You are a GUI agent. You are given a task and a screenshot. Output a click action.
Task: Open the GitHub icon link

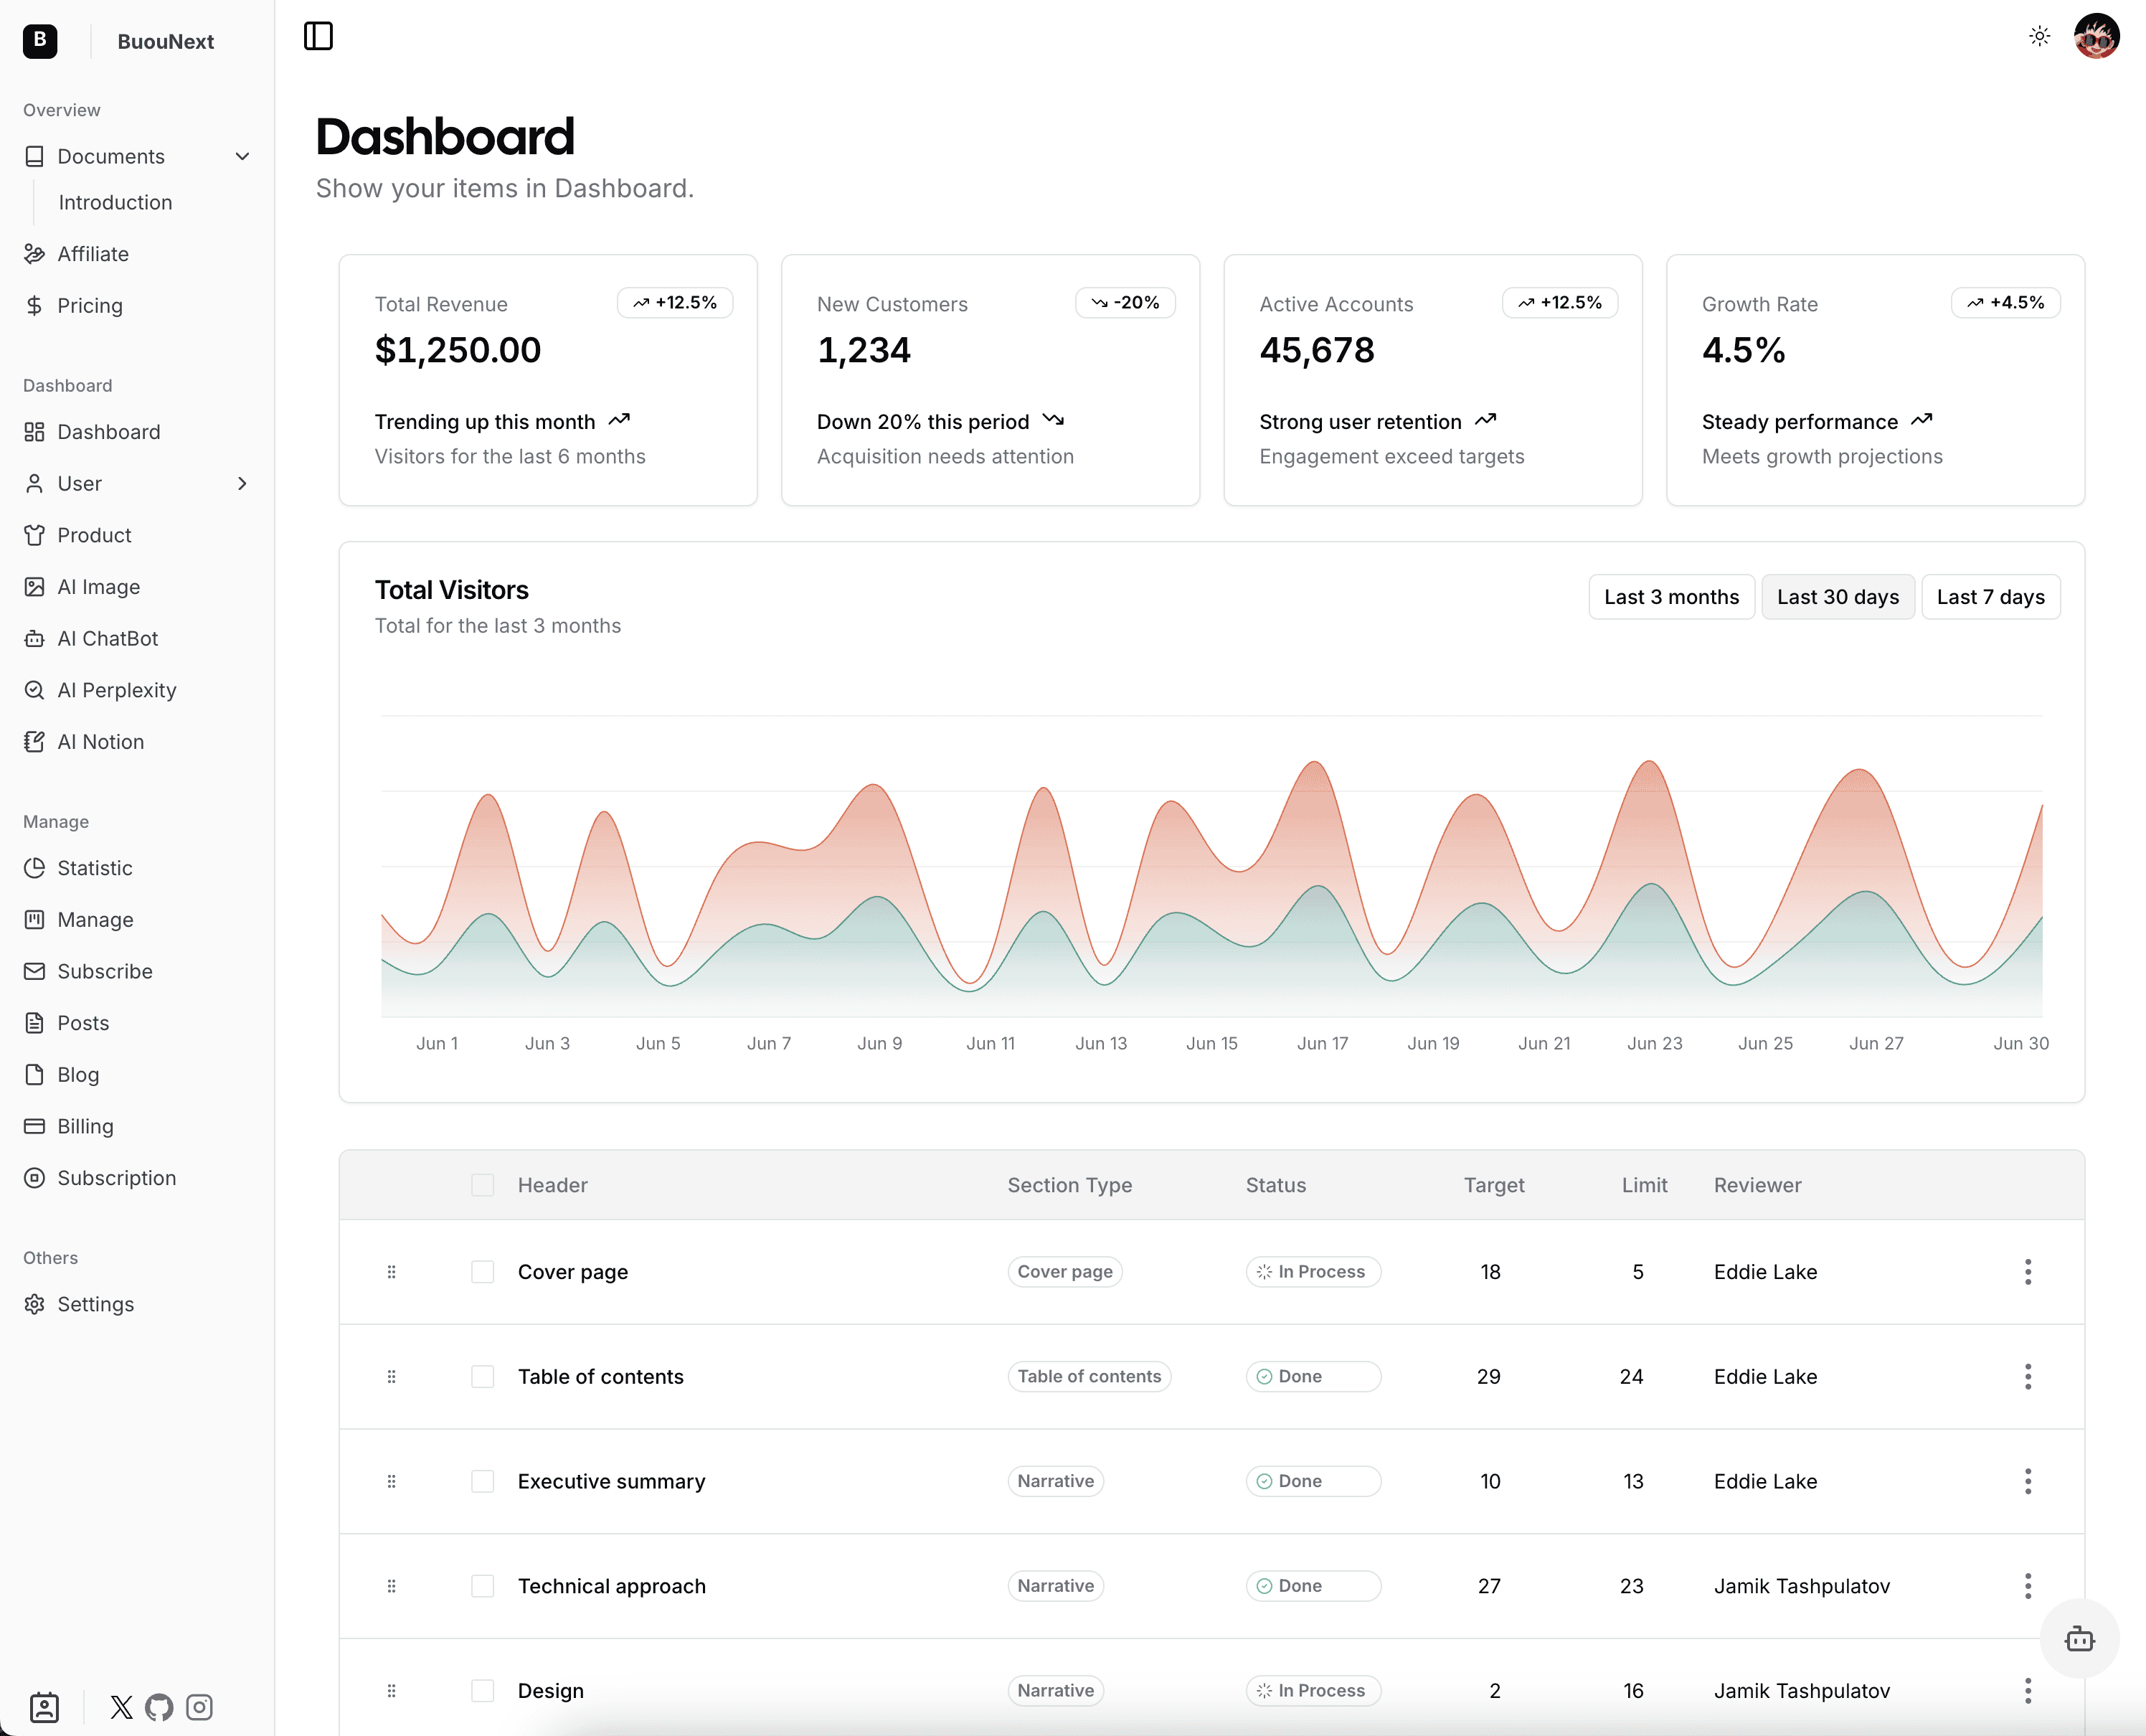point(159,1707)
